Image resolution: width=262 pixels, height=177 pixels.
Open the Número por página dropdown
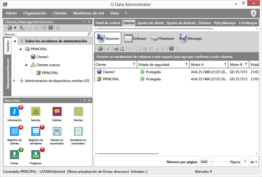point(211,162)
